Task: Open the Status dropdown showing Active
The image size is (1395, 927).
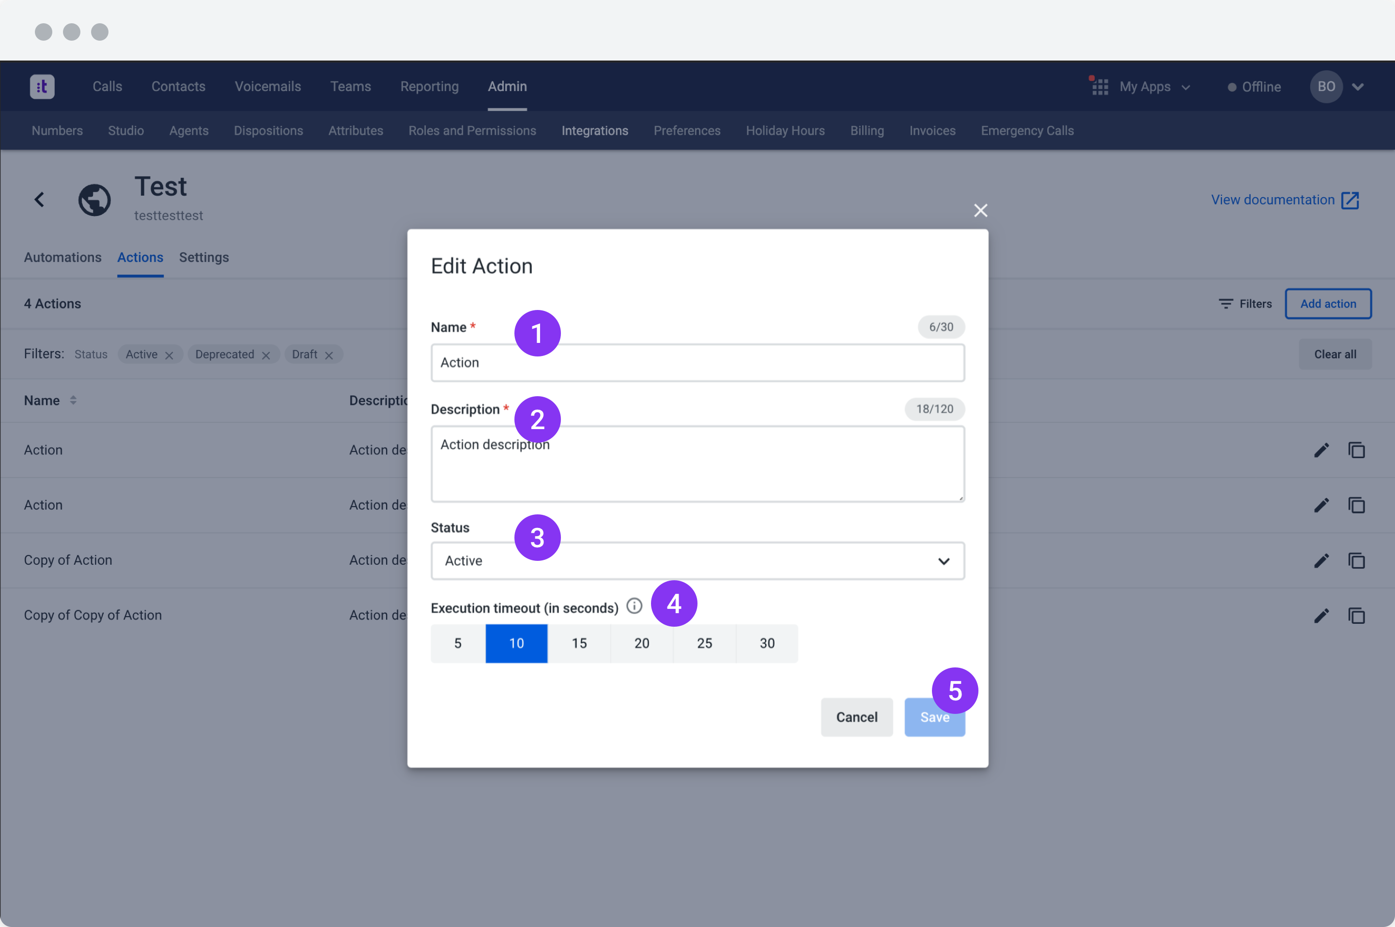Action: click(697, 560)
